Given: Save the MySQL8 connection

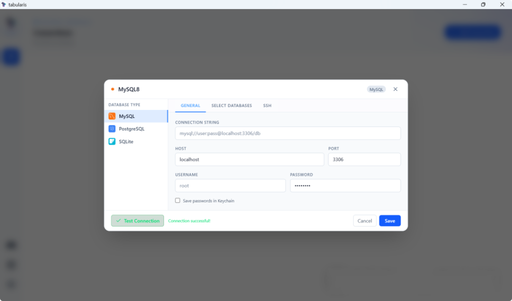Looking at the screenshot, I should tap(389, 220).
